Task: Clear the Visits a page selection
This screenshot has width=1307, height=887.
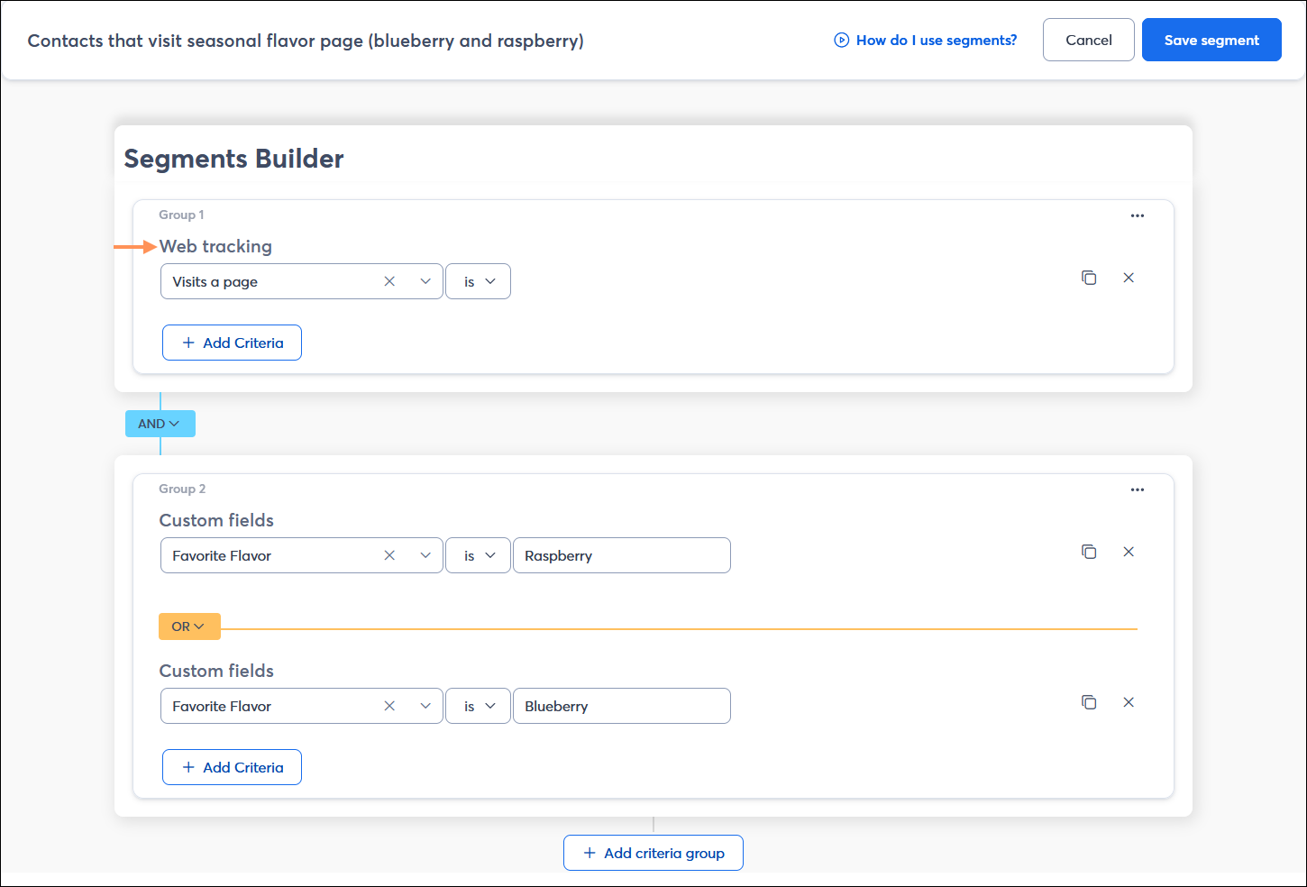Action: click(x=389, y=281)
